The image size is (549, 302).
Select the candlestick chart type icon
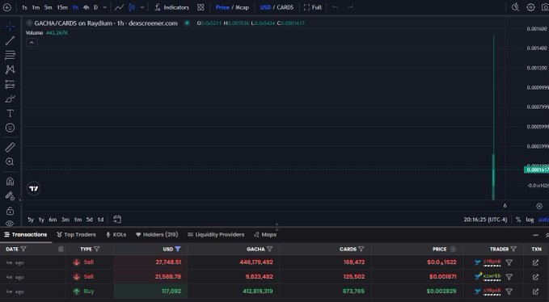(x=132, y=7)
